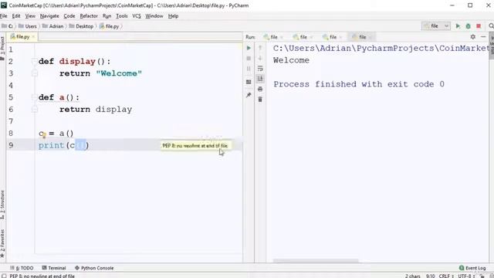Click the down-the-stack-trace arrow in Run panel
494x278 pixels.
(x=260, y=59)
